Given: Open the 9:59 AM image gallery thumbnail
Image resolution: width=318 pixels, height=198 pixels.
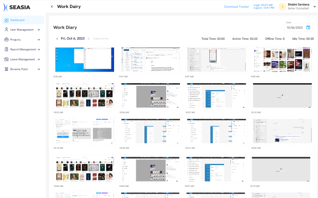Looking at the screenshot, I should coord(282,60).
